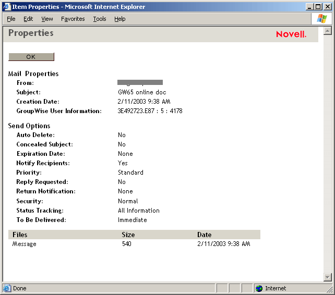The image size is (335, 295).
Task: Click the Auto Delete No value
Action: 122,135
